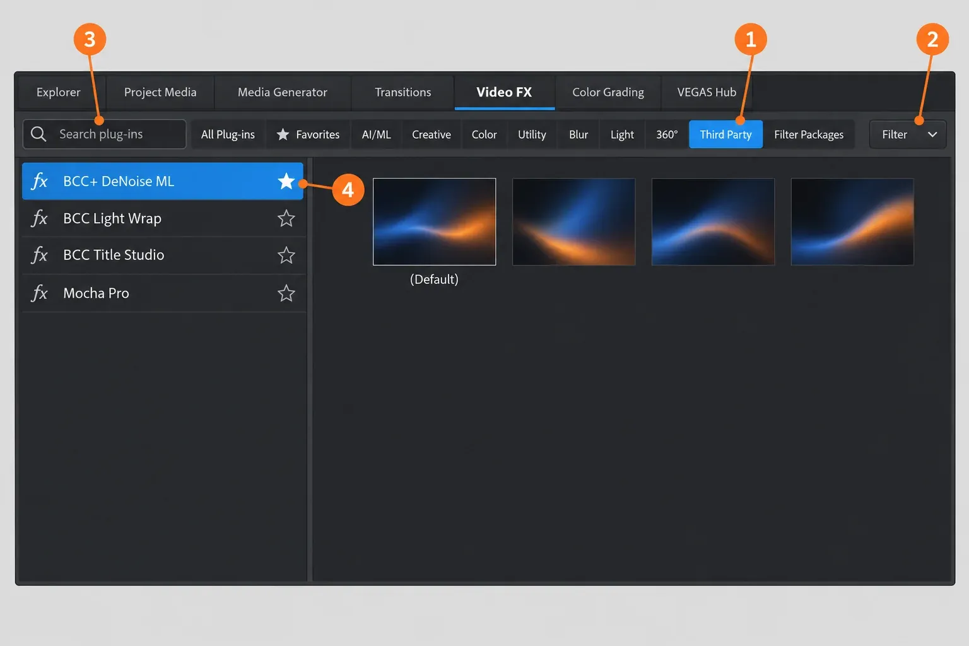Select BCC+ DeNoise ML in the plug-in list
Screen dimensions: 969x646
click(x=163, y=181)
